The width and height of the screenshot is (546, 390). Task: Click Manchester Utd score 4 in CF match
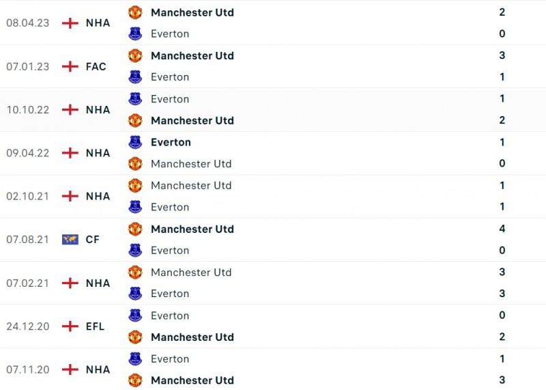tap(502, 229)
